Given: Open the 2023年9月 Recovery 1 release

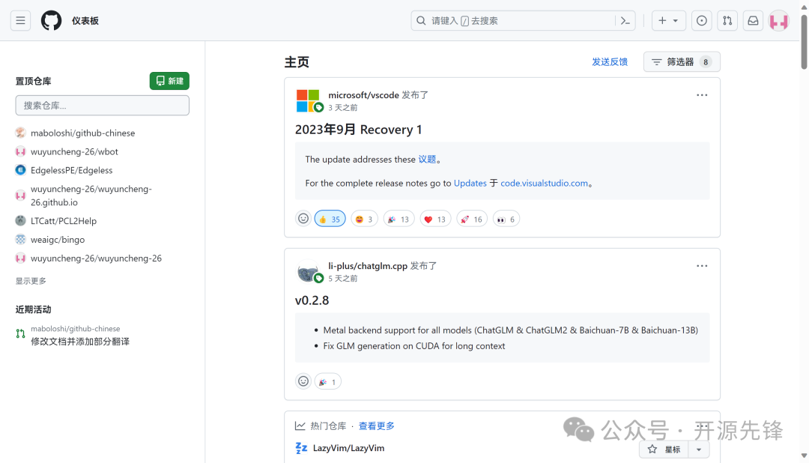Looking at the screenshot, I should [359, 130].
